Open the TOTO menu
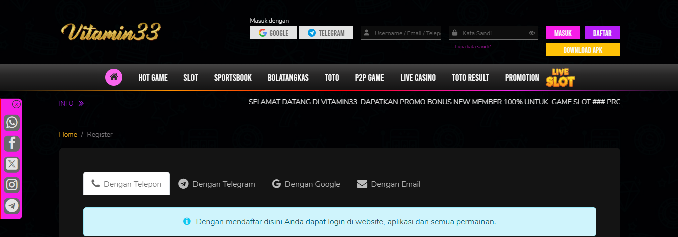 click(x=332, y=78)
